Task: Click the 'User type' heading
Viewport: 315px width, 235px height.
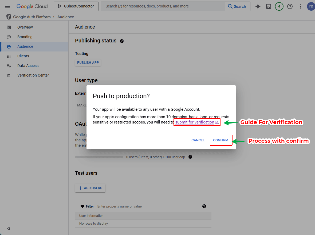Action: [x=86, y=81]
